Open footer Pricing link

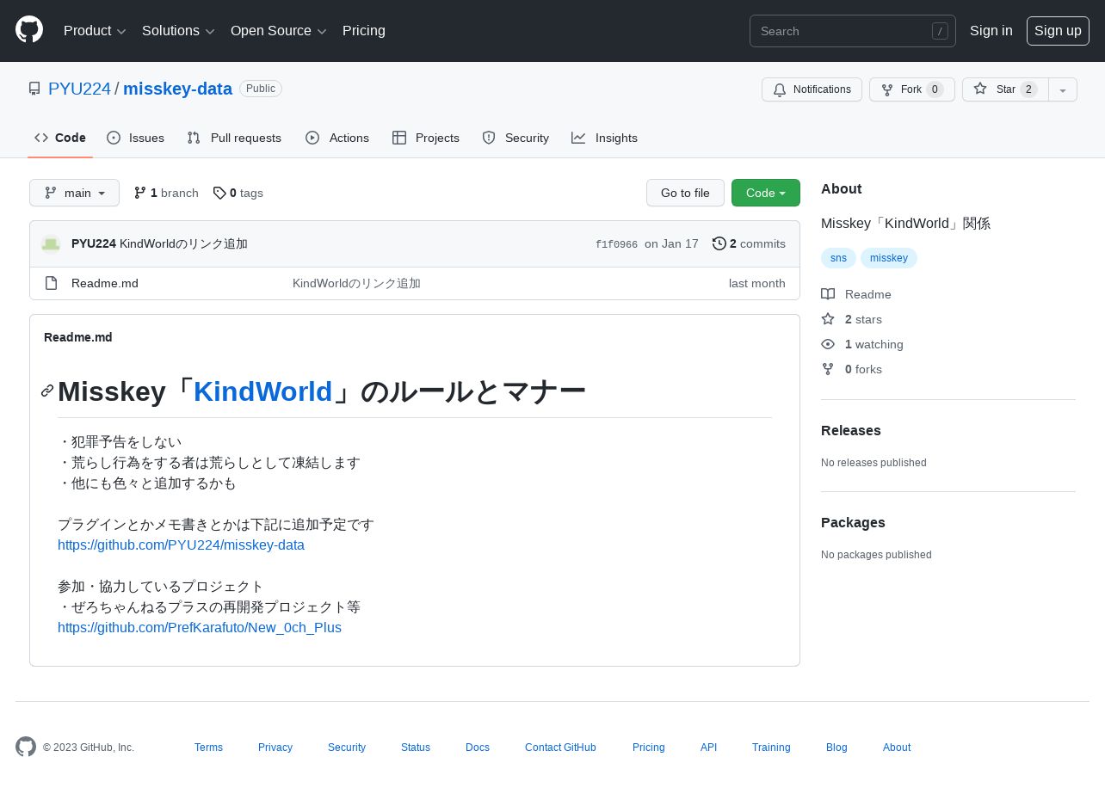[649, 748]
